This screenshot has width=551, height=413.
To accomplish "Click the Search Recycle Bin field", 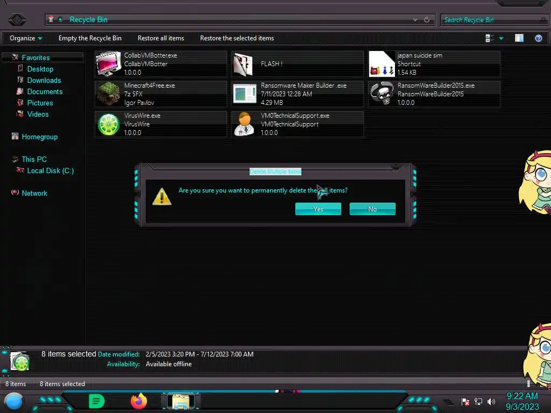I will coord(494,20).
